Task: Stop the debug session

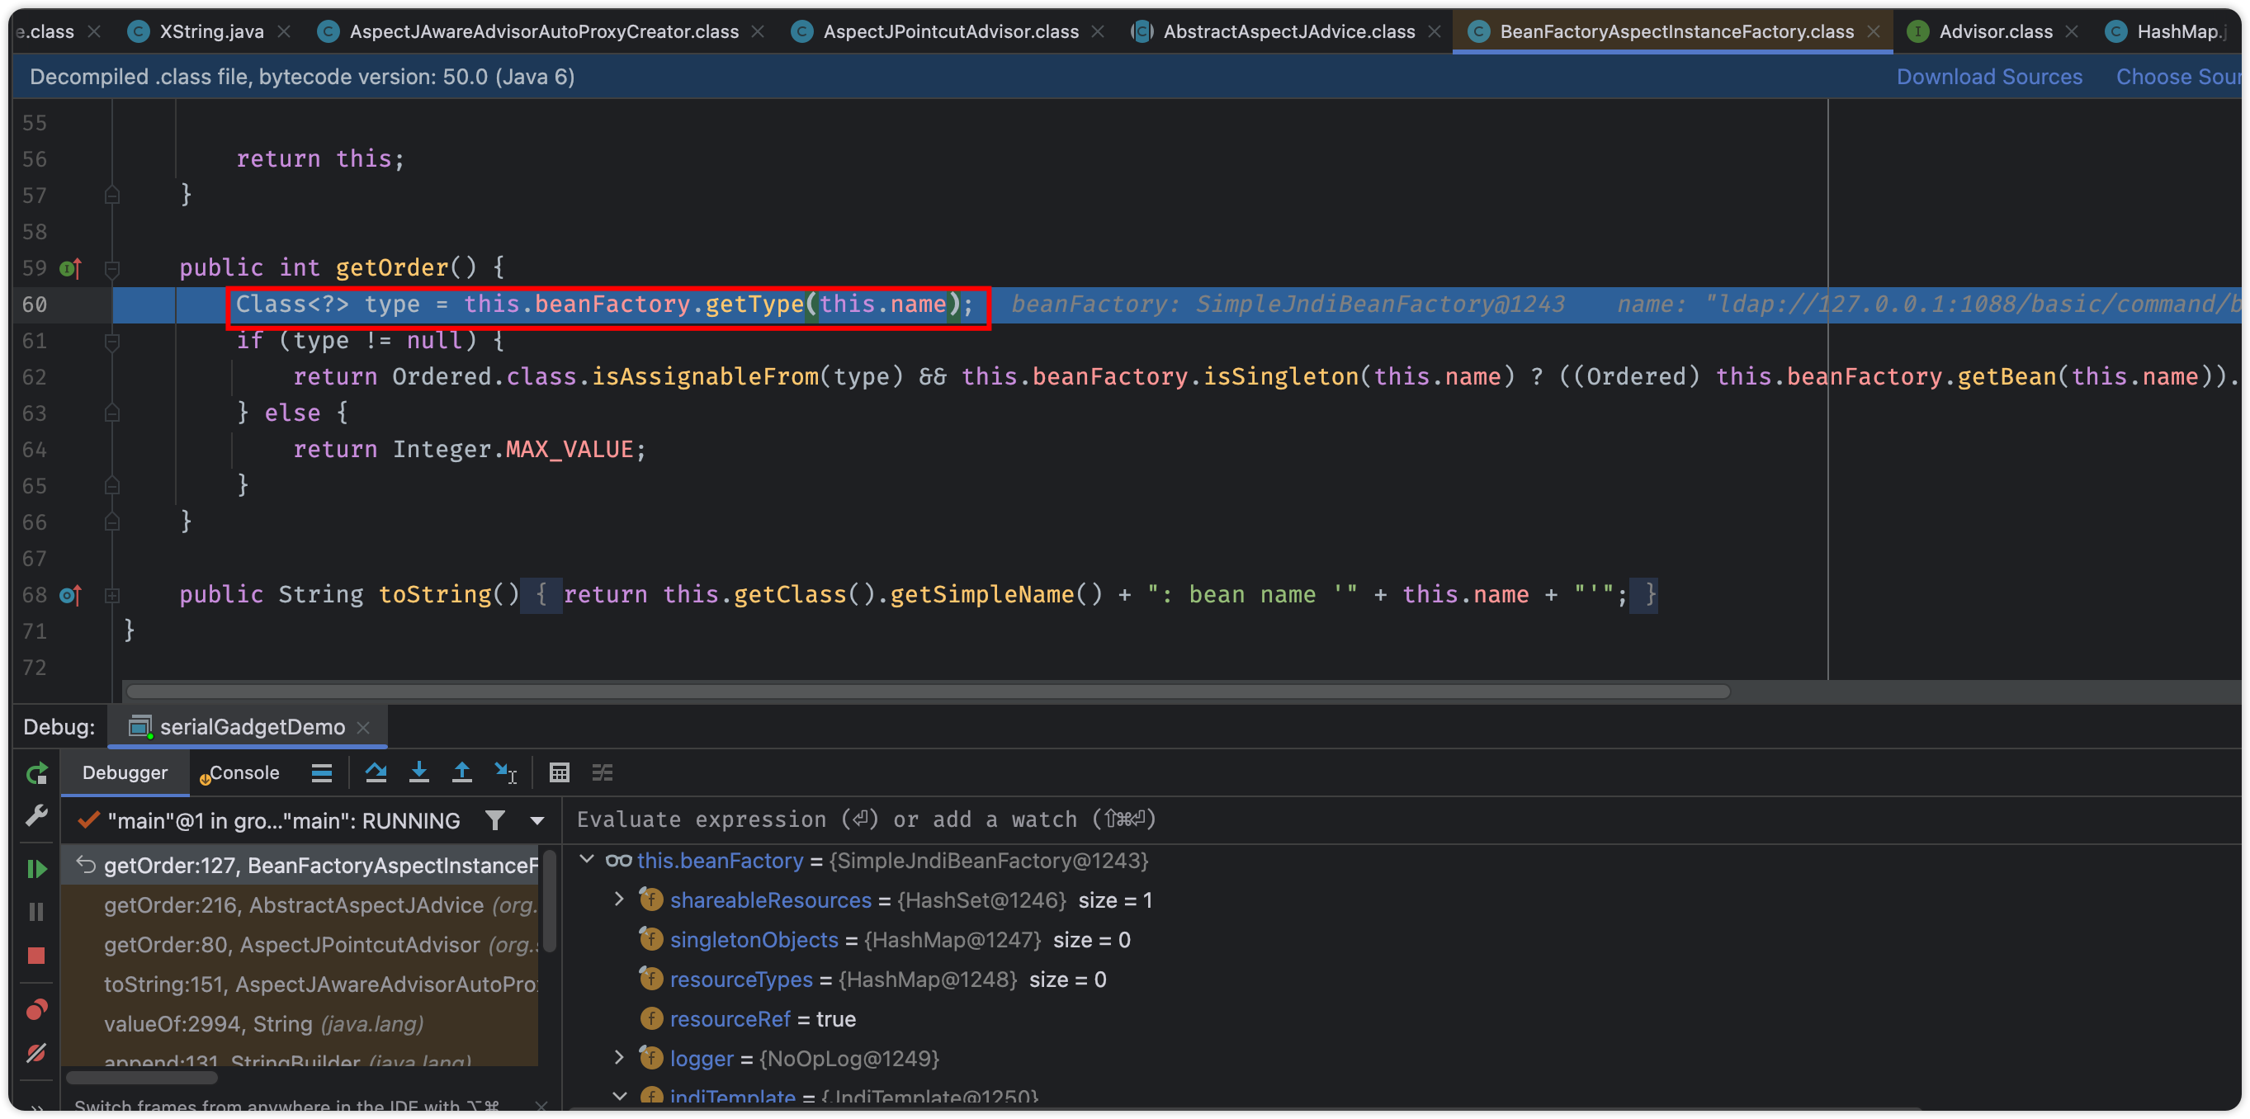Action: click(x=36, y=956)
